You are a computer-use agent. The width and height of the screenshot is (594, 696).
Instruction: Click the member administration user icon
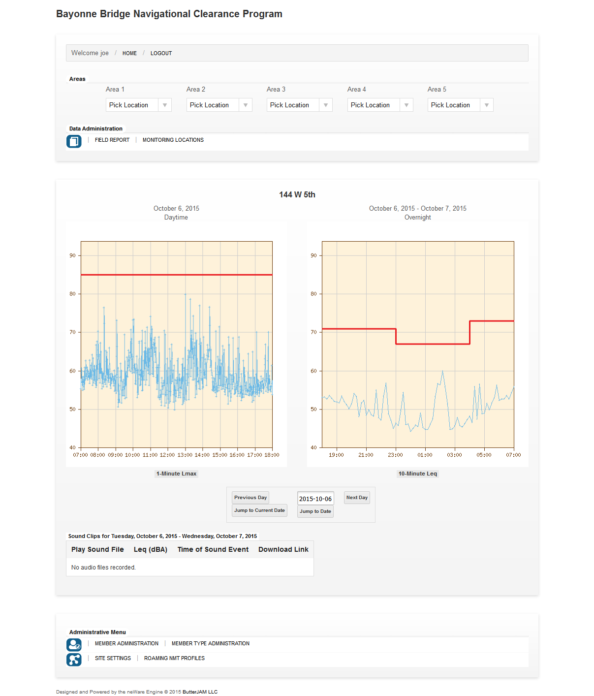point(74,644)
